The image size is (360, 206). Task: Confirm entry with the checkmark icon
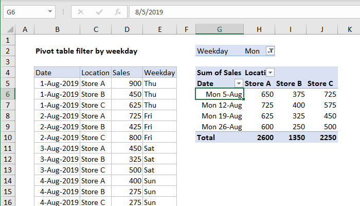tap(99, 12)
